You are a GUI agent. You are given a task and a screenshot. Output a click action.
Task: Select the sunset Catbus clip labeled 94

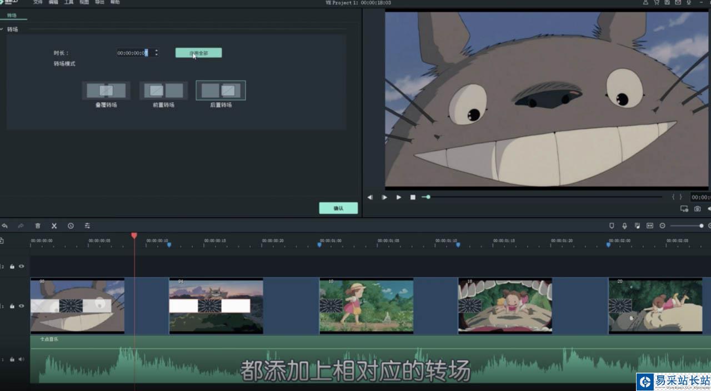click(216, 306)
